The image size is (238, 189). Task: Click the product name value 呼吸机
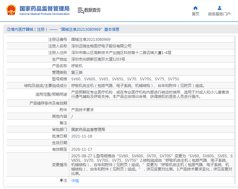click(77, 66)
